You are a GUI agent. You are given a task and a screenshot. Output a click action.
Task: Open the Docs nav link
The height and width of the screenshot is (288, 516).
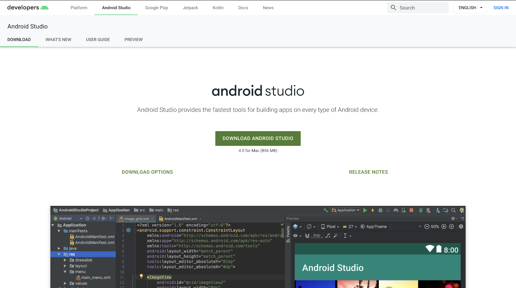click(x=243, y=8)
